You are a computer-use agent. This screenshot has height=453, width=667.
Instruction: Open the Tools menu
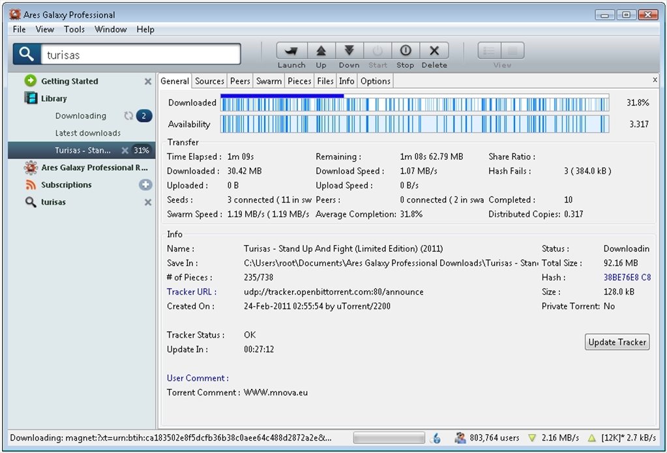pyautogui.click(x=74, y=29)
